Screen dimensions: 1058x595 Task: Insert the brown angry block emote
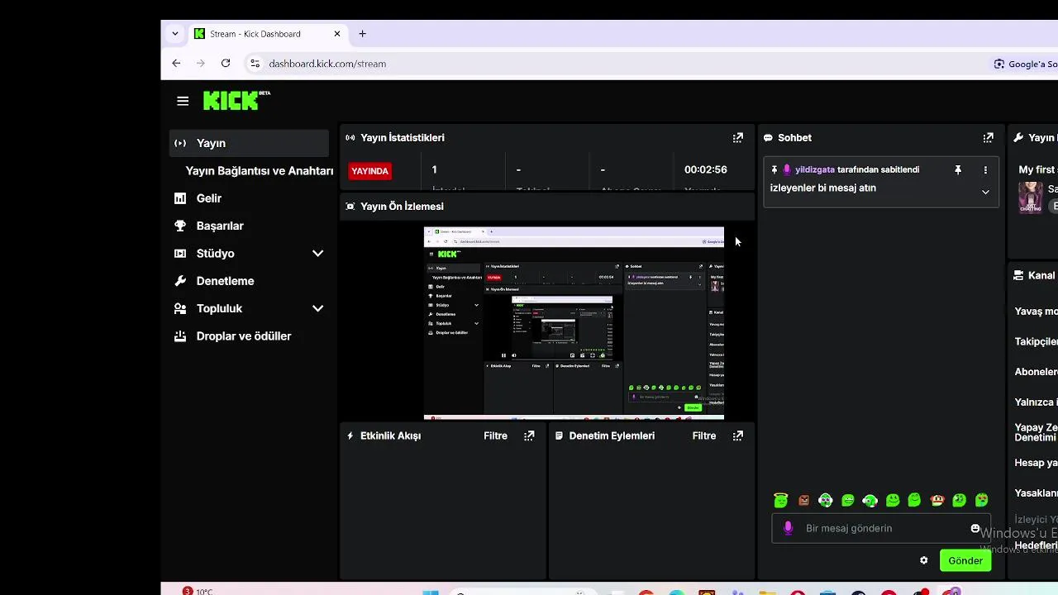pos(803,500)
